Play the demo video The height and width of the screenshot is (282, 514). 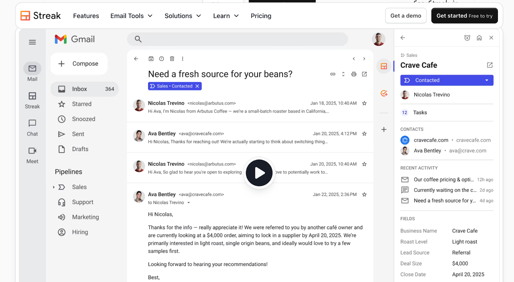point(259,173)
